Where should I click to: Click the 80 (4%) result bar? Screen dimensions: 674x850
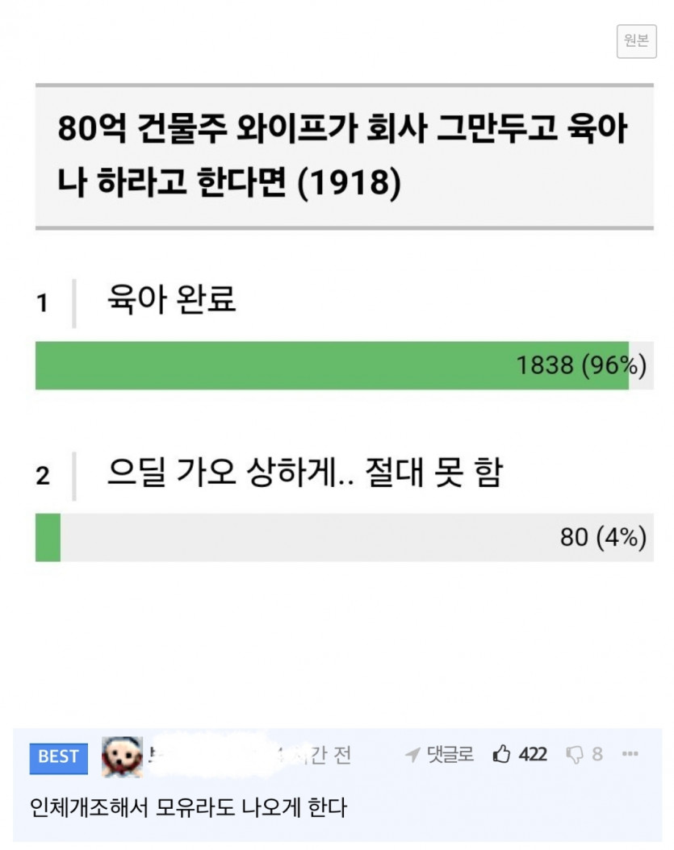point(344,538)
